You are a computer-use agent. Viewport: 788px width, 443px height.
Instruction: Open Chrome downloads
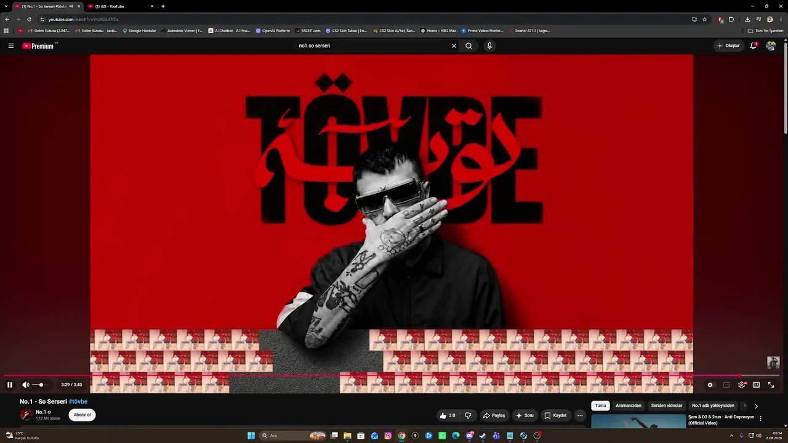747,19
